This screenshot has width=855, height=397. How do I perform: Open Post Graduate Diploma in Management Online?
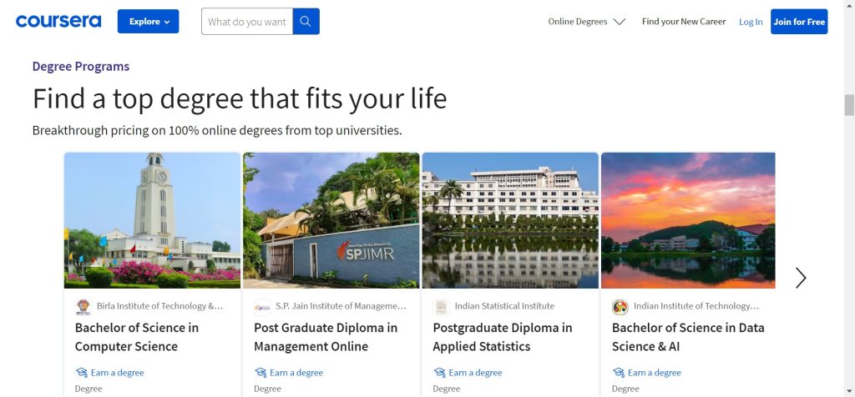326,337
